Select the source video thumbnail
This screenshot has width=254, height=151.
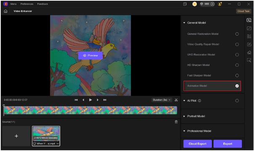click(46, 136)
